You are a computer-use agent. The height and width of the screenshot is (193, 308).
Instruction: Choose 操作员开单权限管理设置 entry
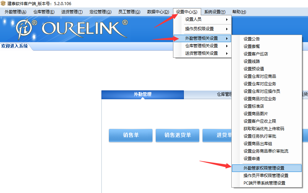point(266,176)
